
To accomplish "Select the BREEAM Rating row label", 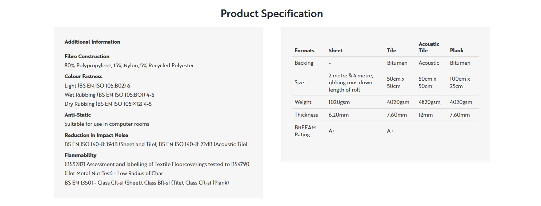I will point(305,131).
